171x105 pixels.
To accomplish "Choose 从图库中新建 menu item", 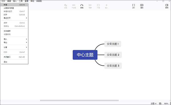I will tap(14, 8).
